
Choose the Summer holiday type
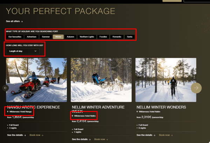click(x=45, y=37)
